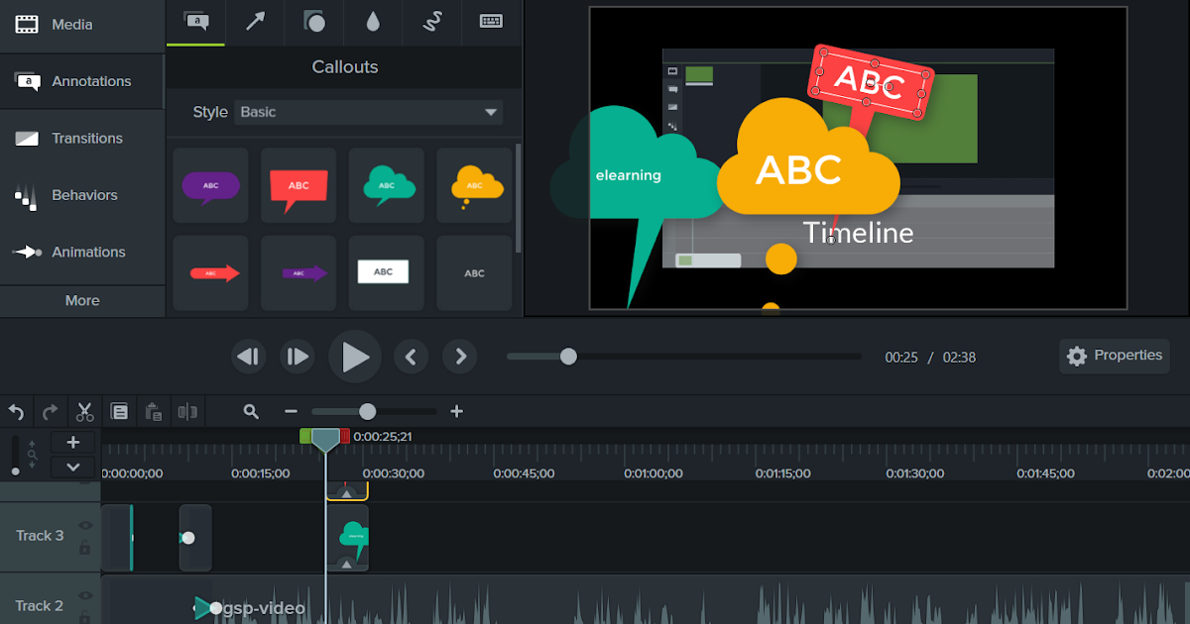Click the 0:00:25;21 timecode text
This screenshot has width=1190, height=624.
click(383, 436)
